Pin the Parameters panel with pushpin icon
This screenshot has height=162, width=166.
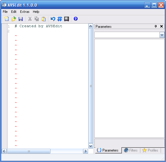coord(156,26)
